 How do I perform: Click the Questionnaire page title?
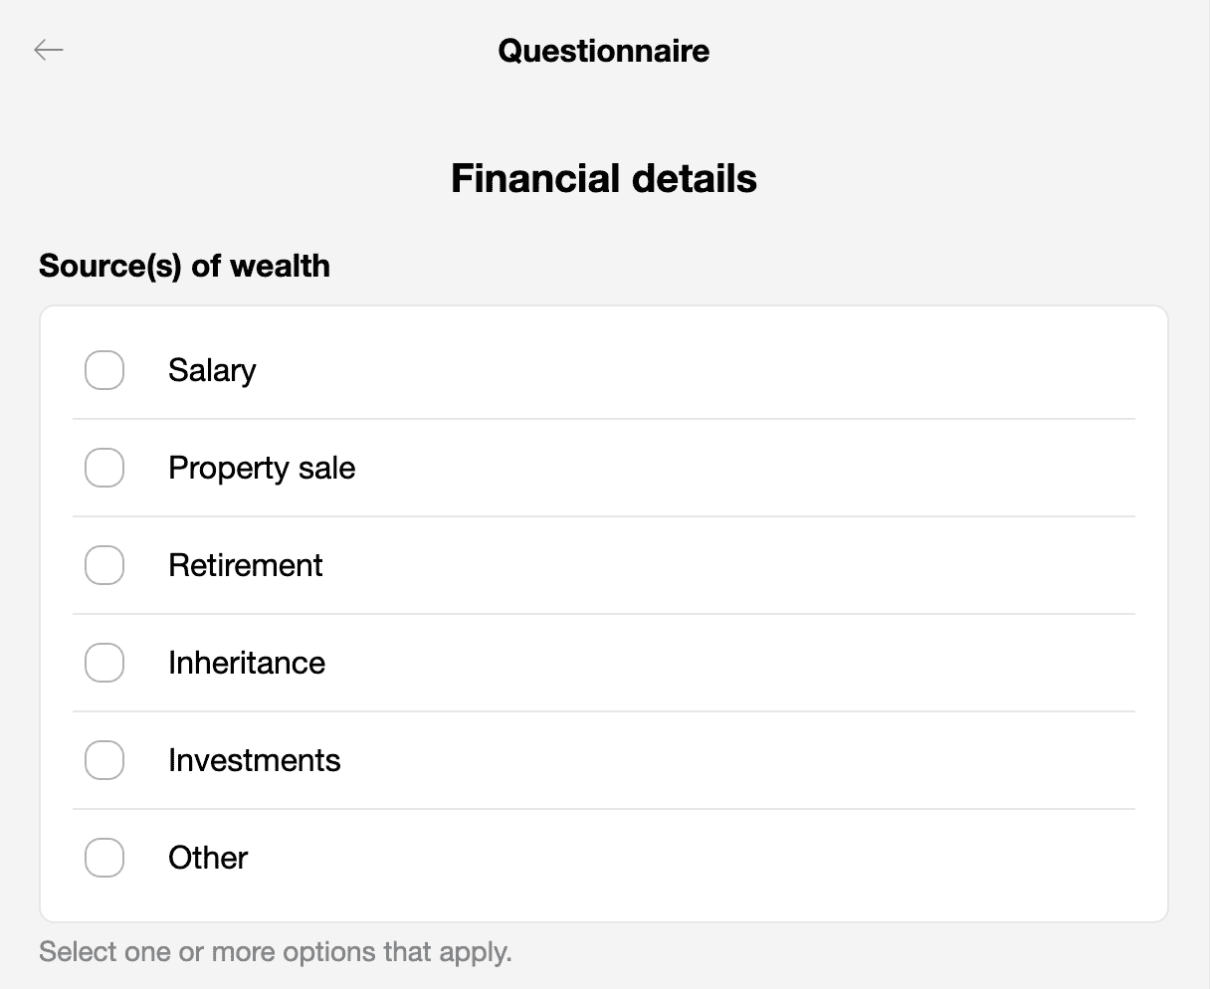(604, 51)
